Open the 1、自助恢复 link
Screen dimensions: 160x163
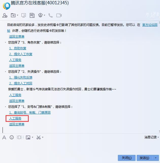tap(18, 48)
